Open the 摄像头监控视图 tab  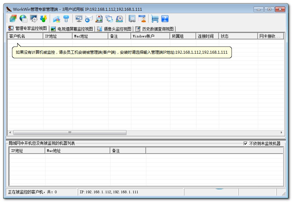114,28
